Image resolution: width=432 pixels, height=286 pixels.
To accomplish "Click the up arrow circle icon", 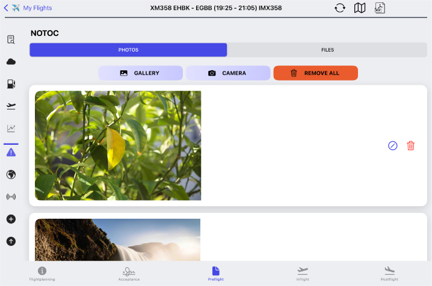I will coord(11,242).
